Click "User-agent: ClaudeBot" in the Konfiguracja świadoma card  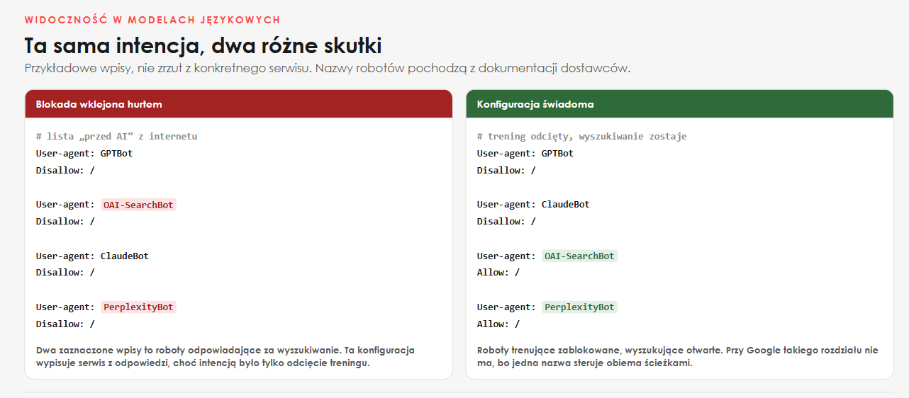coord(533,204)
